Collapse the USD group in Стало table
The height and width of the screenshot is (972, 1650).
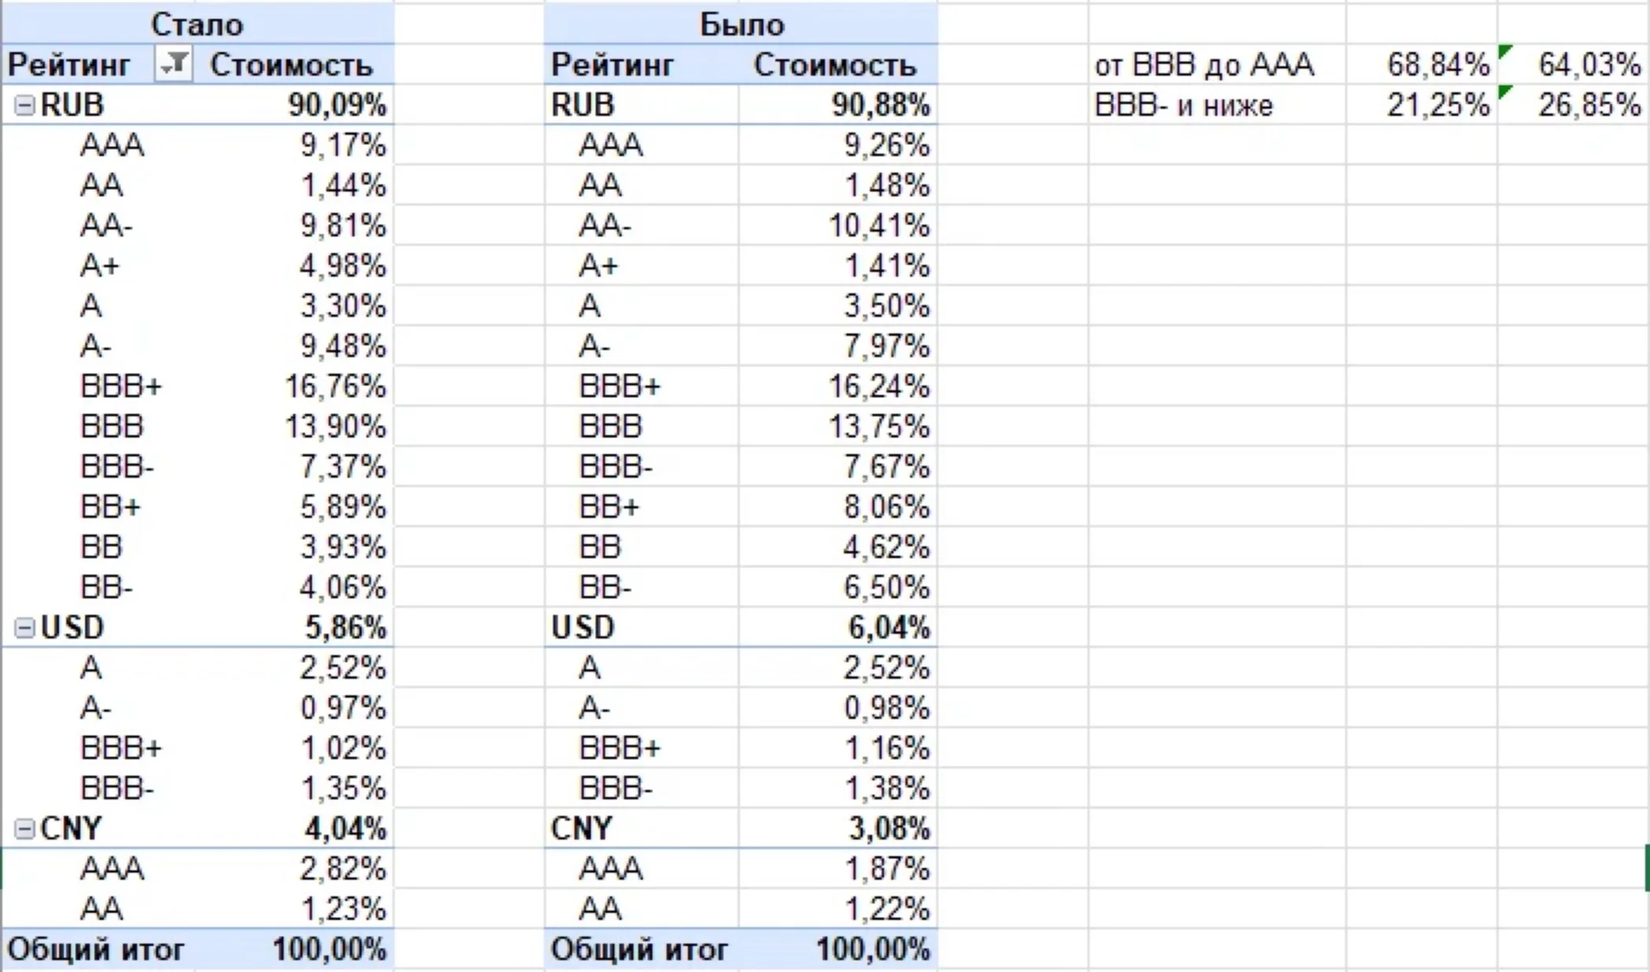(x=25, y=628)
